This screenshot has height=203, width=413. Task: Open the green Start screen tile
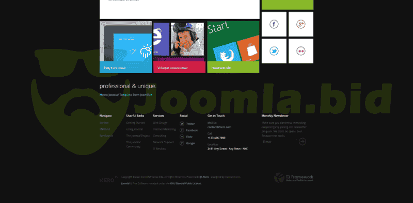pos(233,47)
